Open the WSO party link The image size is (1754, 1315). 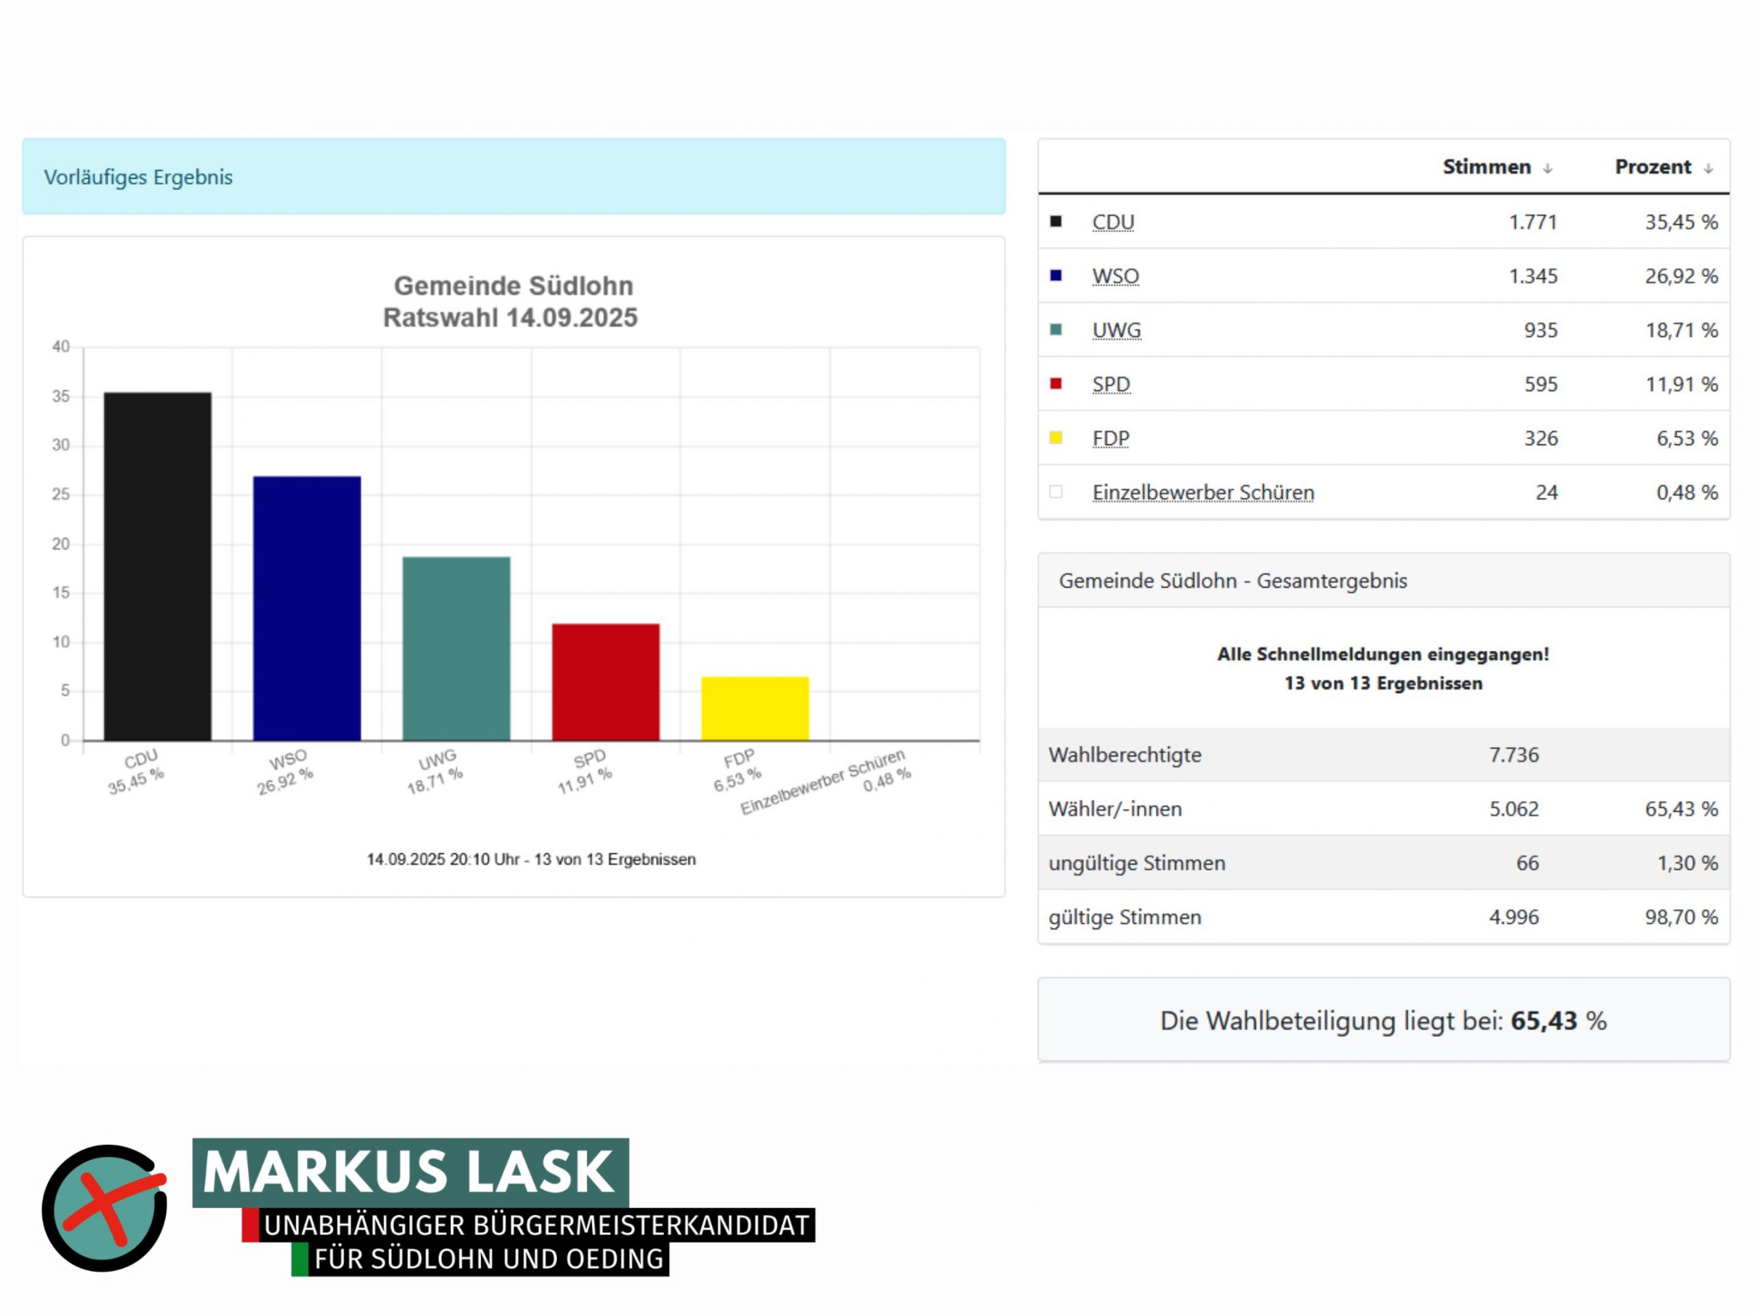tap(1115, 276)
